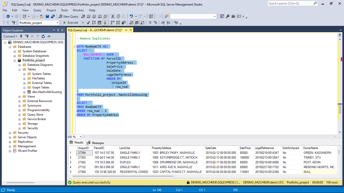Click the Disconnect plug icon in Object Explorer

click(x=27, y=36)
